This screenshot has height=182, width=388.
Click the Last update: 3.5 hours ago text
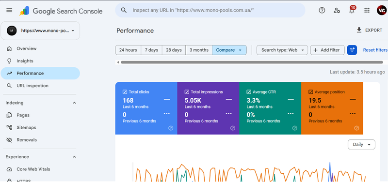click(x=357, y=72)
